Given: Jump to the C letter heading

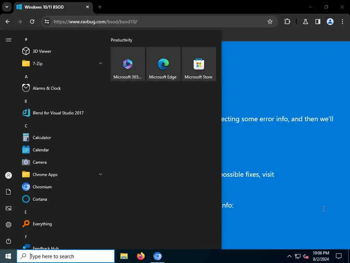Looking at the screenshot, I should [x=26, y=126].
